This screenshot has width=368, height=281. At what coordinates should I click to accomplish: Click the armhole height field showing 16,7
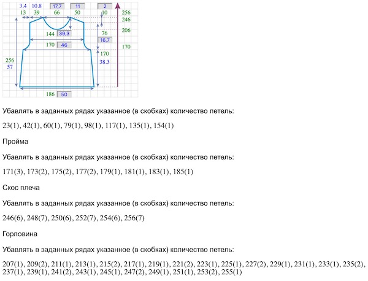click(x=105, y=40)
